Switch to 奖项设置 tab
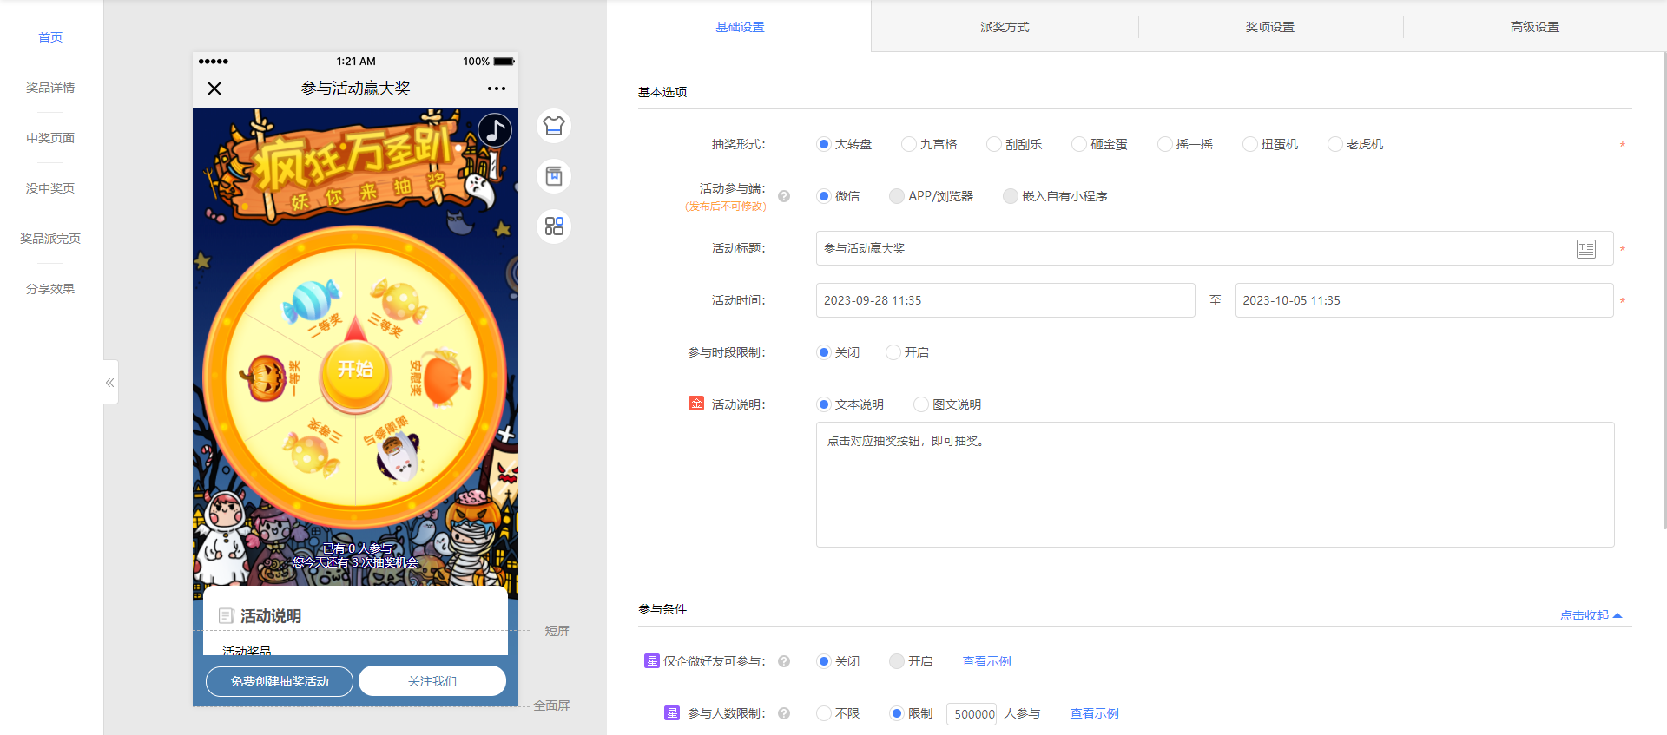The image size is (1667, 735). pyautogui.click(x=1270, y=27)
